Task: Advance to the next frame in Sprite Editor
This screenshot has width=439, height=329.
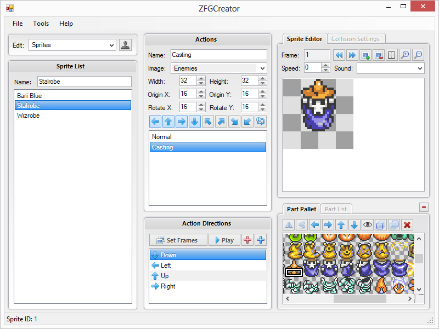Action: coord(352,55)
